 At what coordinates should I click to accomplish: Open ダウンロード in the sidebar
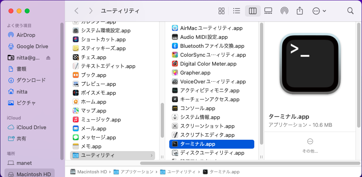(x=31, y=80)
